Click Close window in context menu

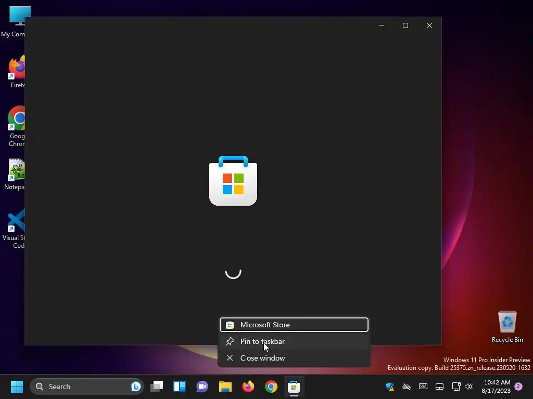click(294, 358)
